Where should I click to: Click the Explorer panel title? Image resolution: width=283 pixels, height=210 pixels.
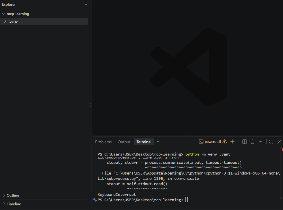click(x=9, y=5)
